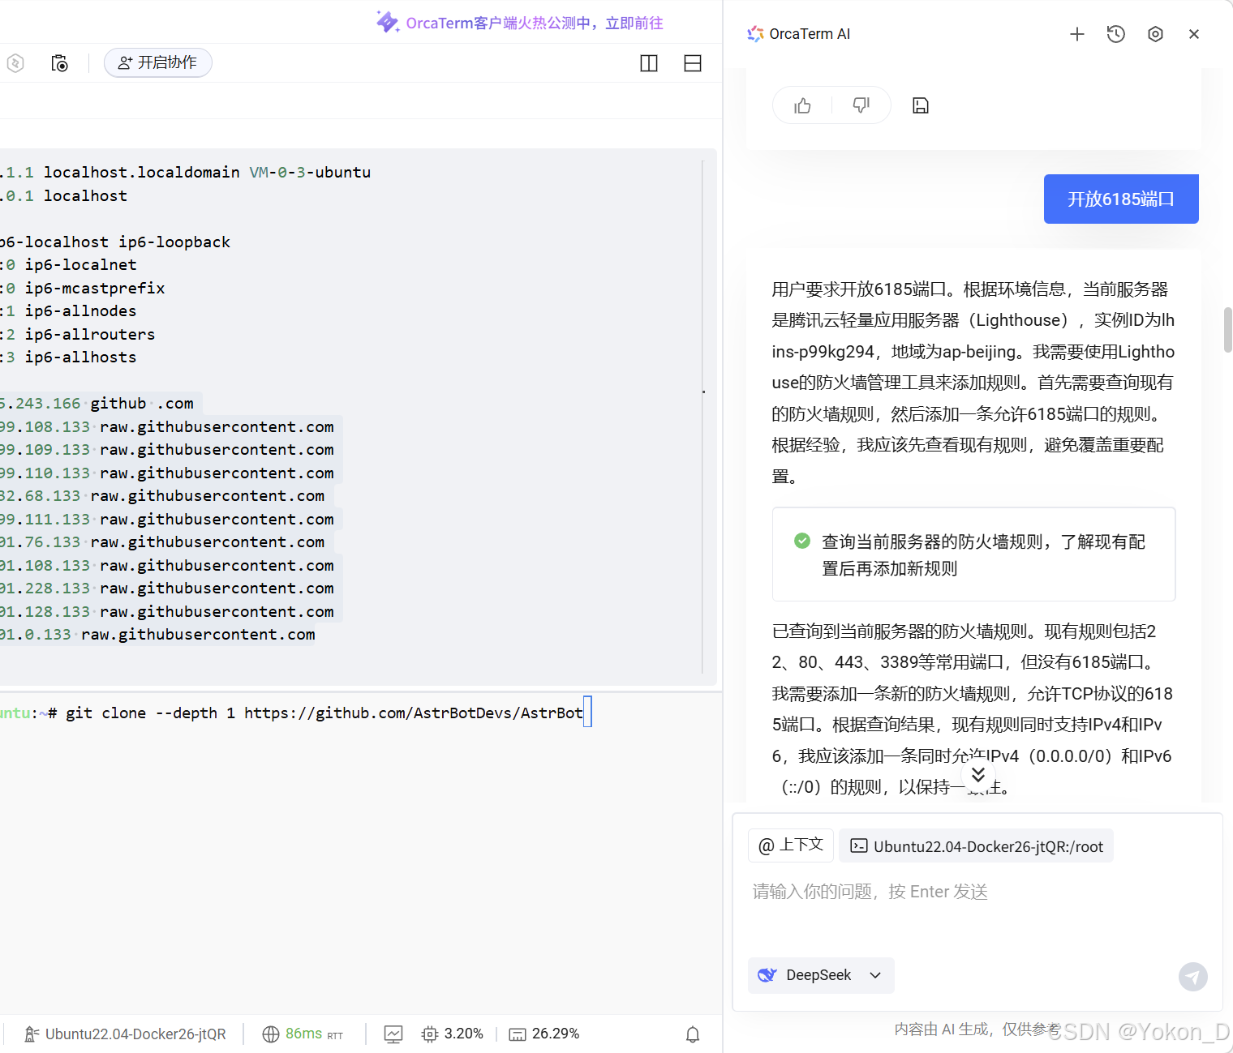Click the globe network icon in status bar
1233x1053 pixels.
point(271,1034)
